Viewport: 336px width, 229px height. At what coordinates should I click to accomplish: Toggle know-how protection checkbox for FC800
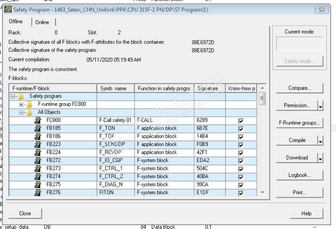(241, 121)
